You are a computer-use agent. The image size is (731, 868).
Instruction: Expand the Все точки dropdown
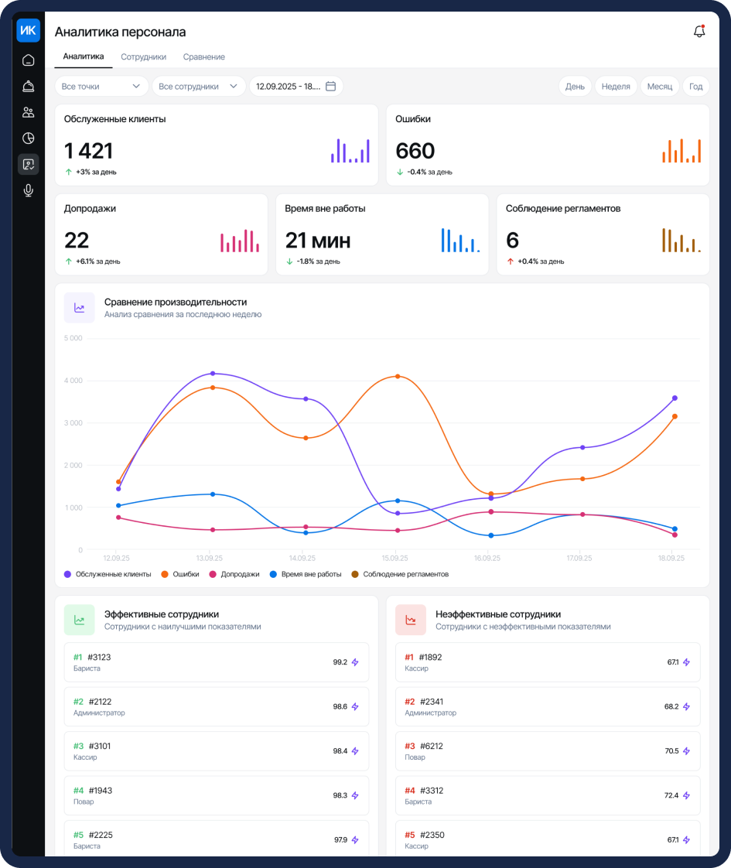tap(101, 87)
